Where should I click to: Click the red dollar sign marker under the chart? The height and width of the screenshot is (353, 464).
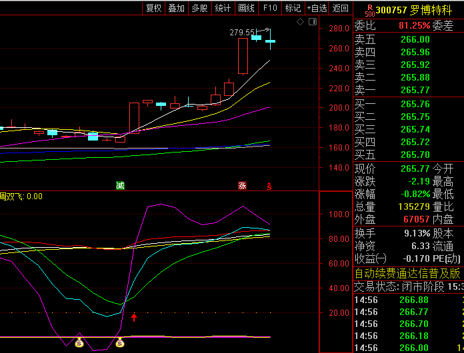(269, 186)
